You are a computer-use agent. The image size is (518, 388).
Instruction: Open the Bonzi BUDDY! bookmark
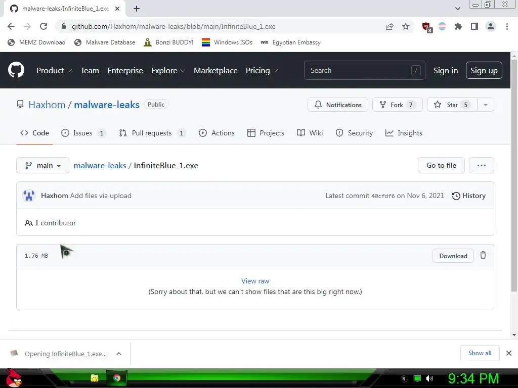(x=168, y=42)
